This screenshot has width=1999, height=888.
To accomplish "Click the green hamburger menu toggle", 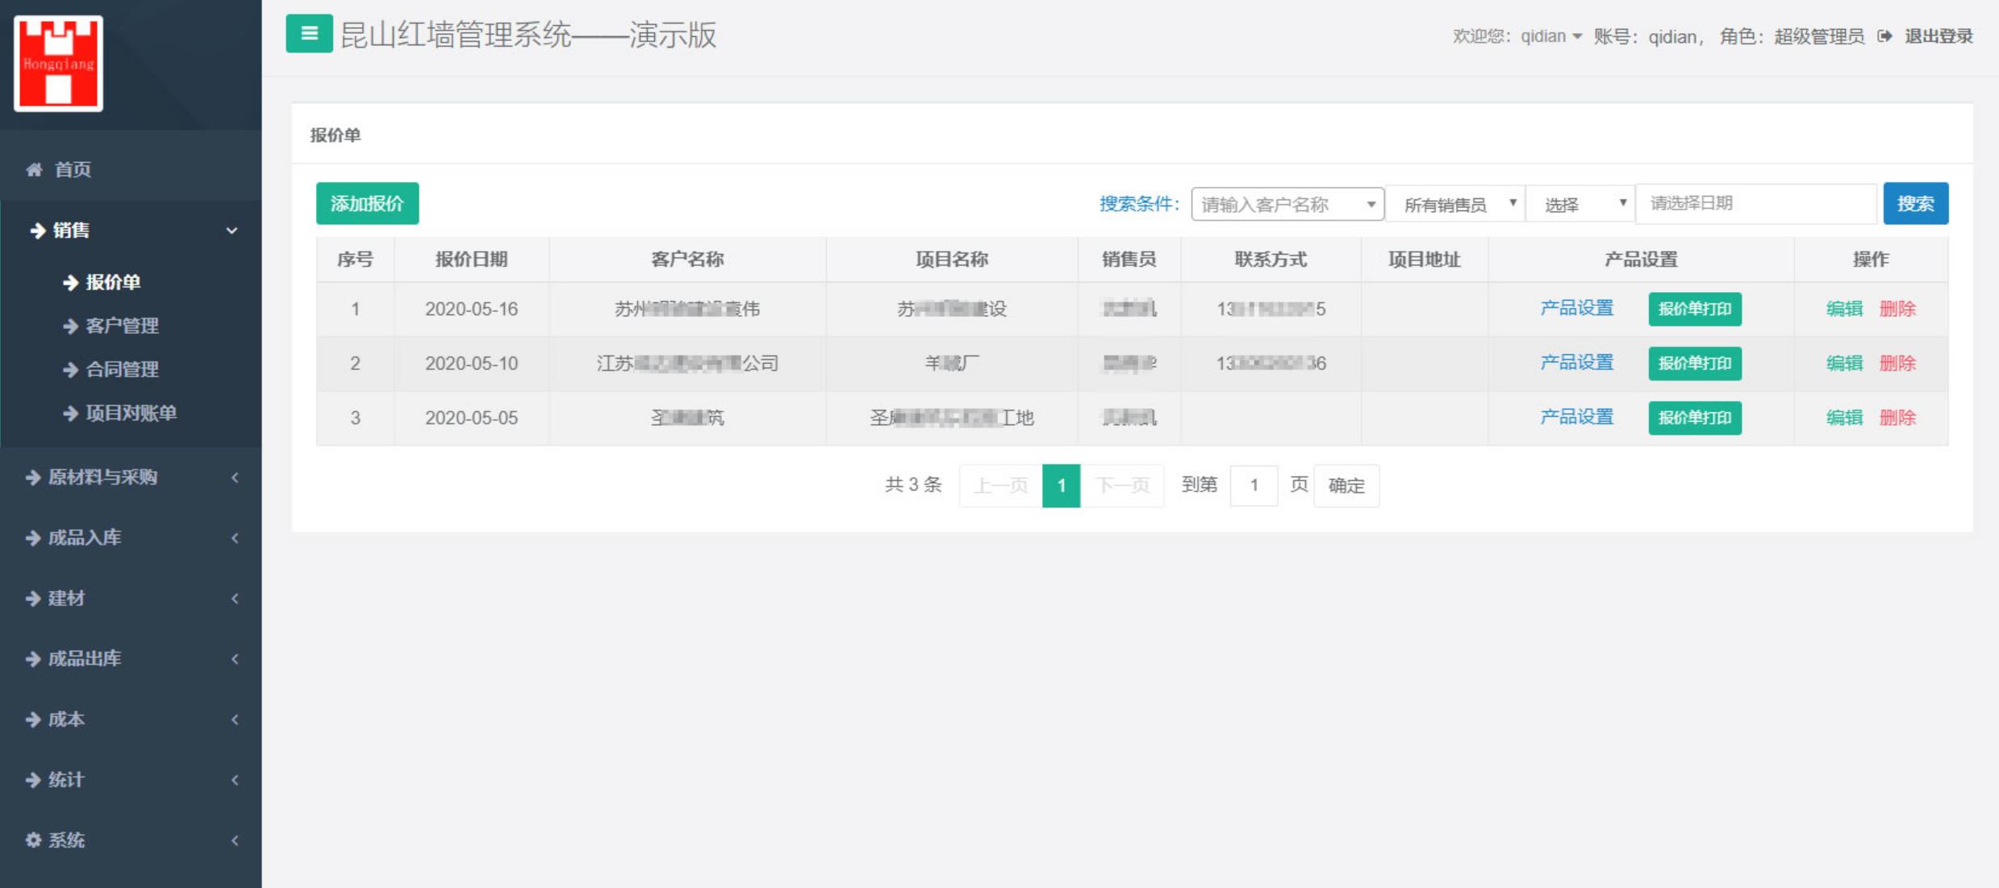I will click(x=309, y=34).
